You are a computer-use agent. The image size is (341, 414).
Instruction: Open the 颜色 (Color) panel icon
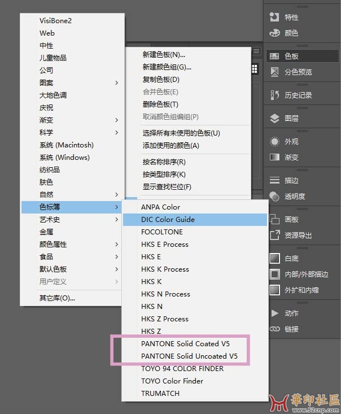click(275, 33)
